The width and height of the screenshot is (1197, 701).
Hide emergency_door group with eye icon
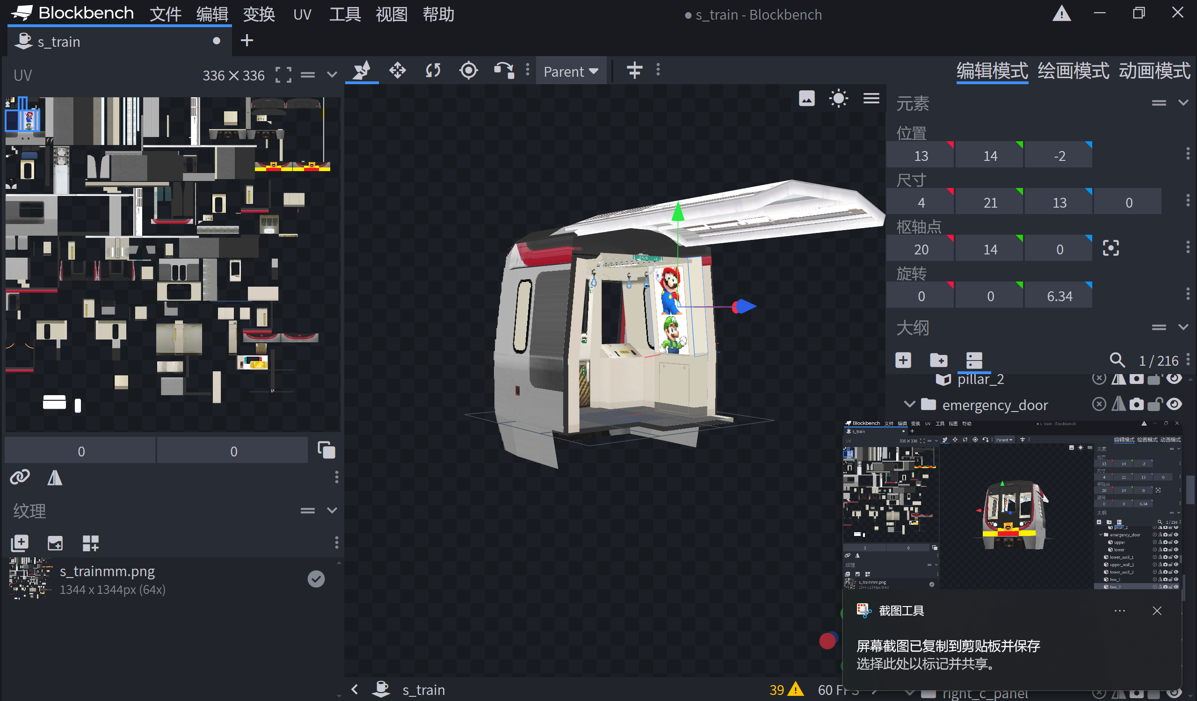click(x=1174, y=404)
